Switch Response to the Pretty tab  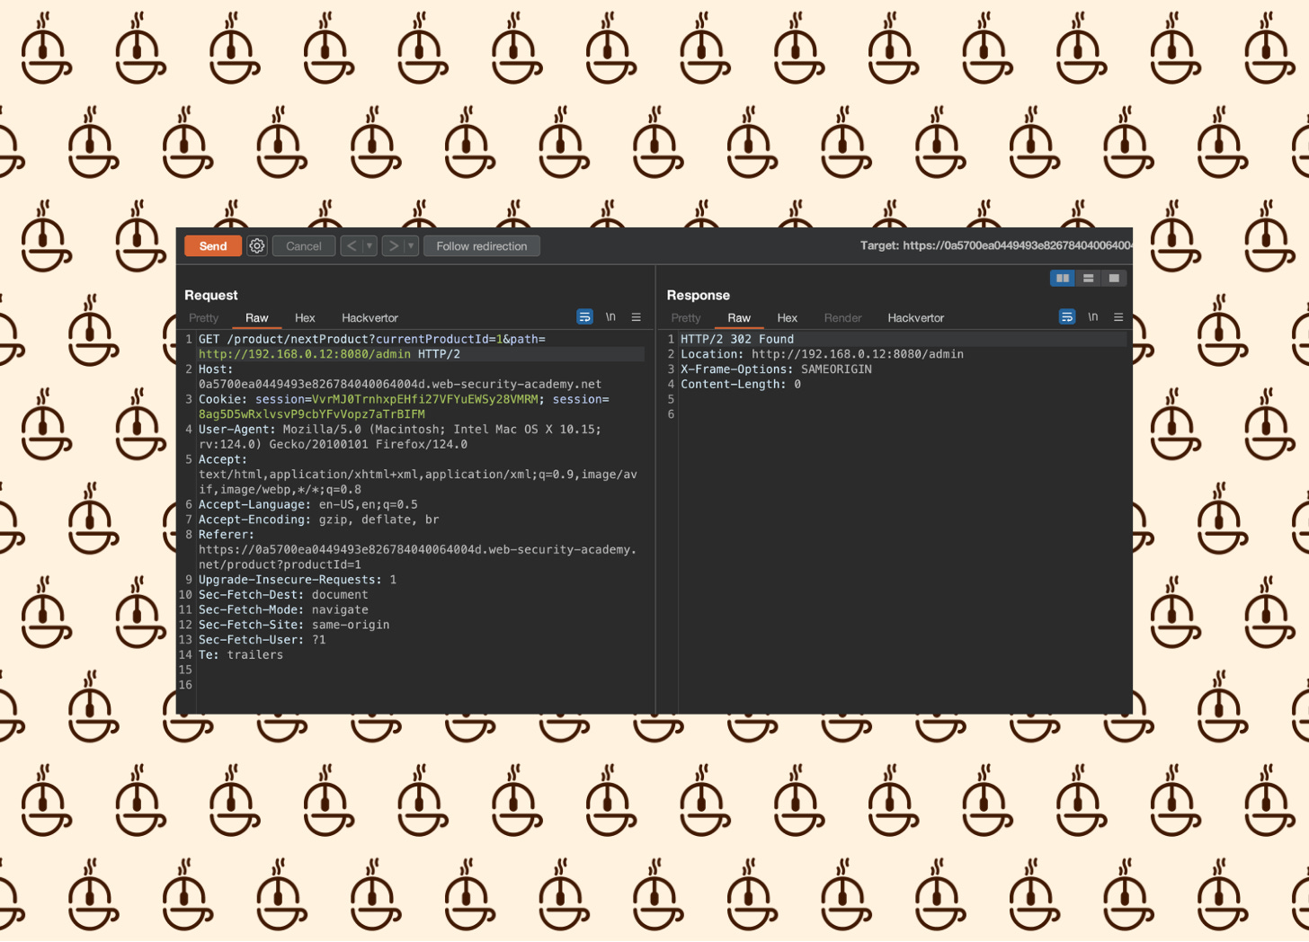point(686,318)
